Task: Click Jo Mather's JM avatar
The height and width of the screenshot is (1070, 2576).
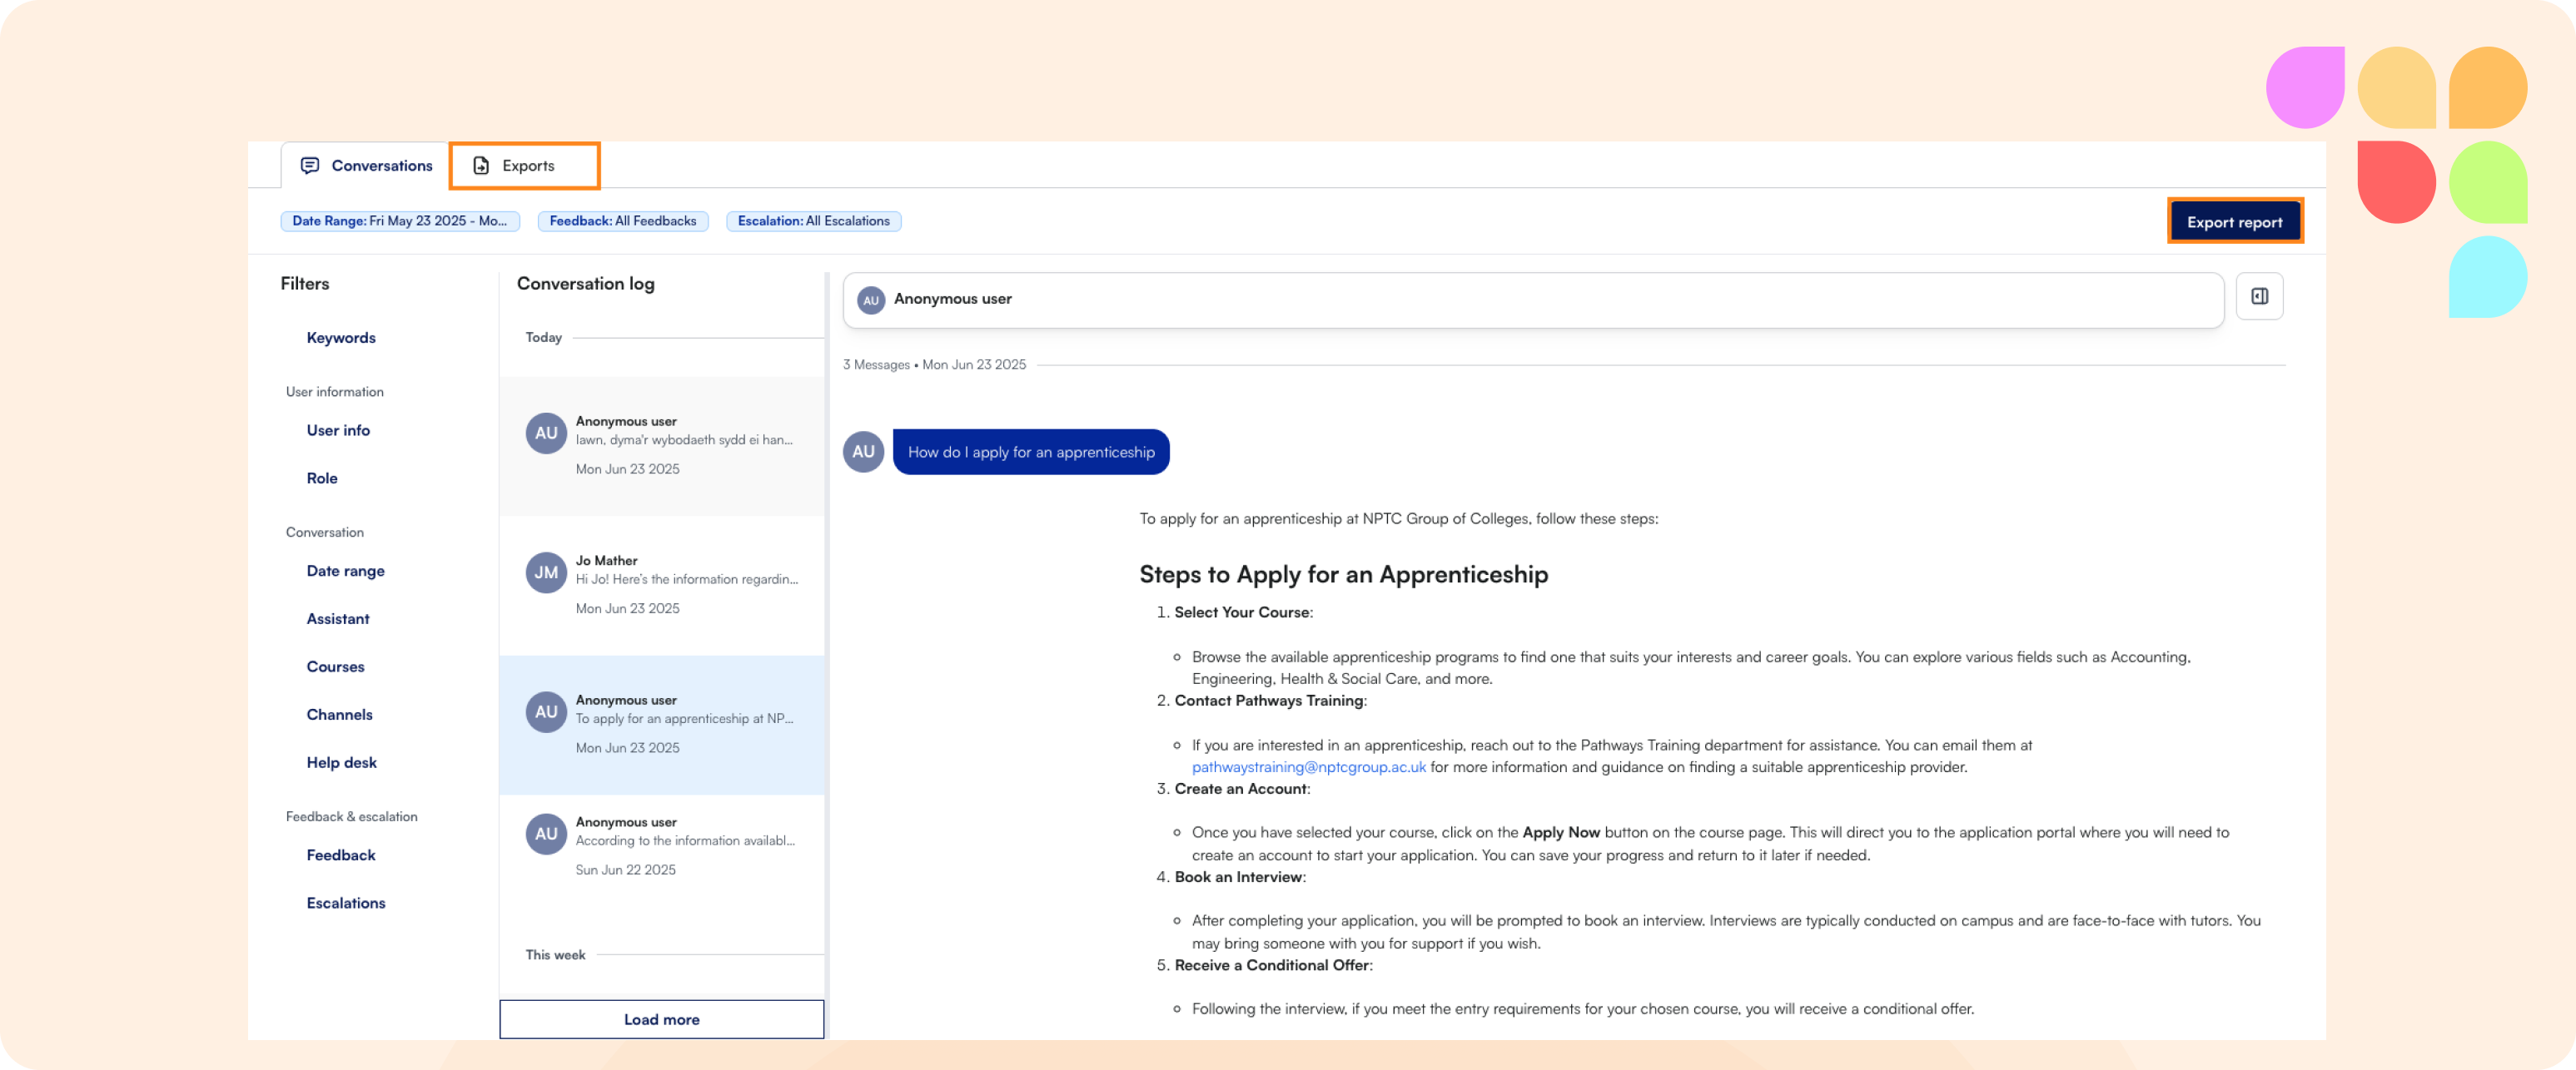Action: click(x=546, y=572)
